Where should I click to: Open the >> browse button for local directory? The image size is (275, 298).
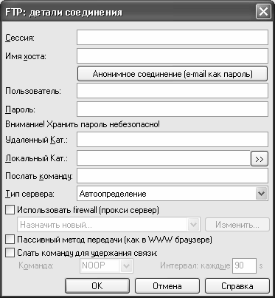(260, 159)
